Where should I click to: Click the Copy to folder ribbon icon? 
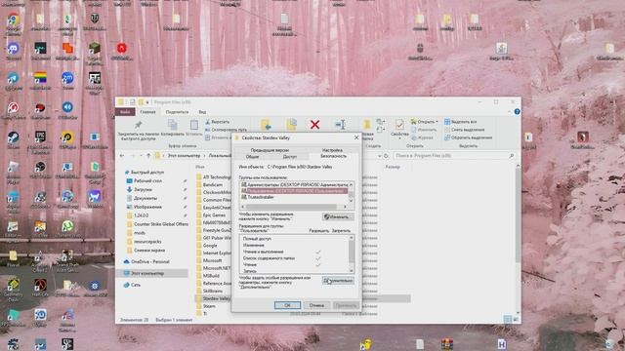point(292,125)
